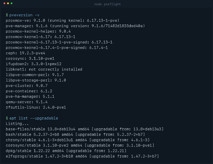The height and width of the screenshot is (164, 213).
Task: Click the 'qemu-server: 9.1.4' line
Action: click(27, 102)
